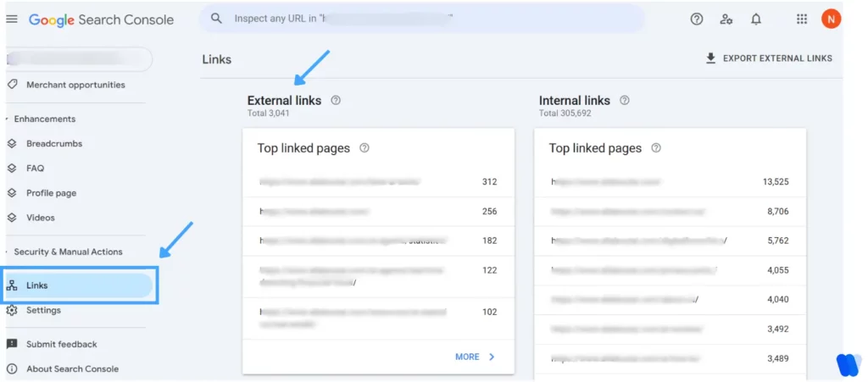Click the Profile page layers icon
Viewport: 868px width, 382px height.
tap(12, 193)
